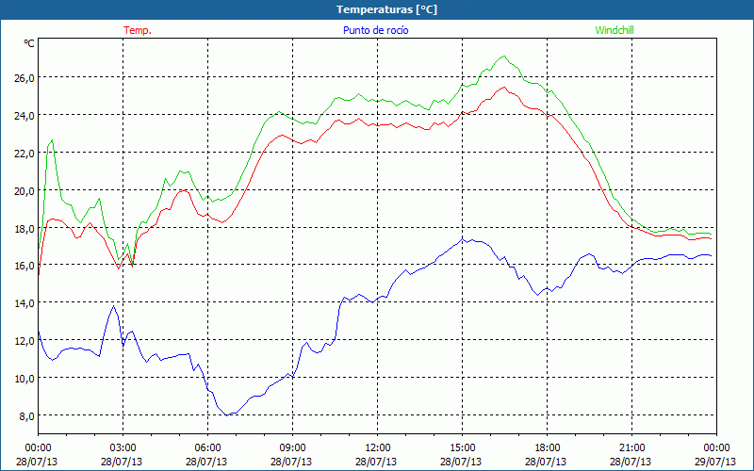The height and width of the screenshot is (471, 754).
Task: Click the 09:00 time axis label
Action: click(292, 448)
